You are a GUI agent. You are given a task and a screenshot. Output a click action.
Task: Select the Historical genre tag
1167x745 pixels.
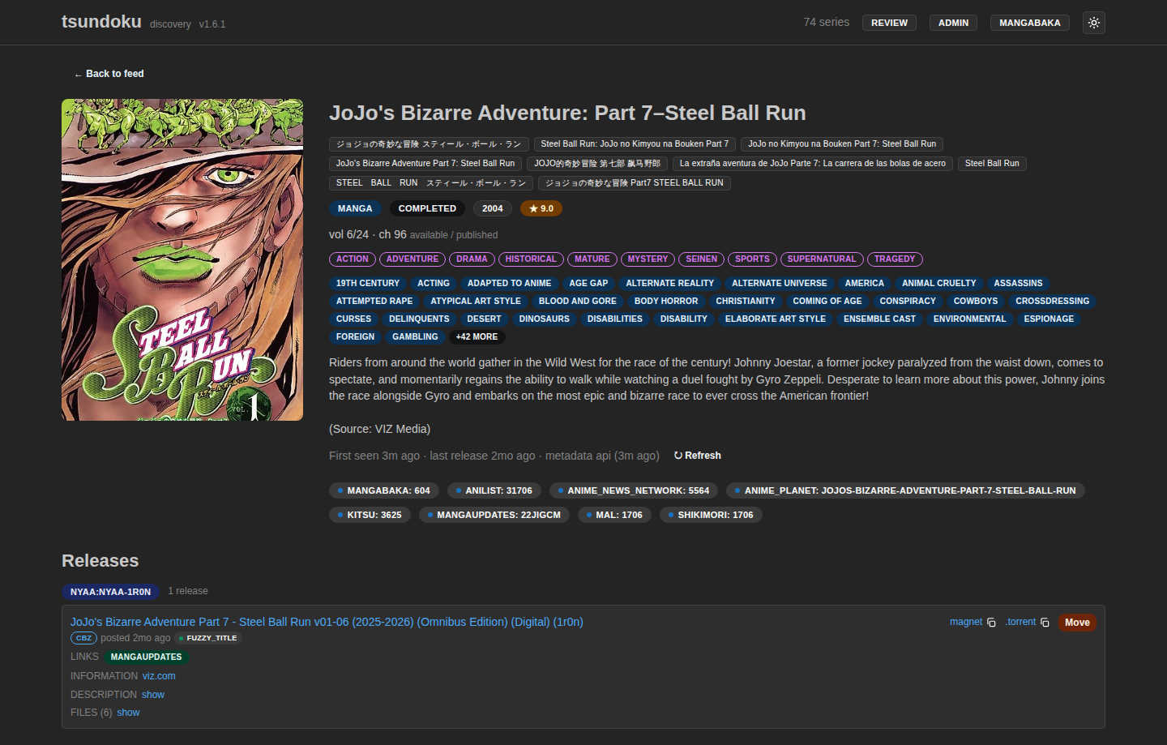(531, 259)
